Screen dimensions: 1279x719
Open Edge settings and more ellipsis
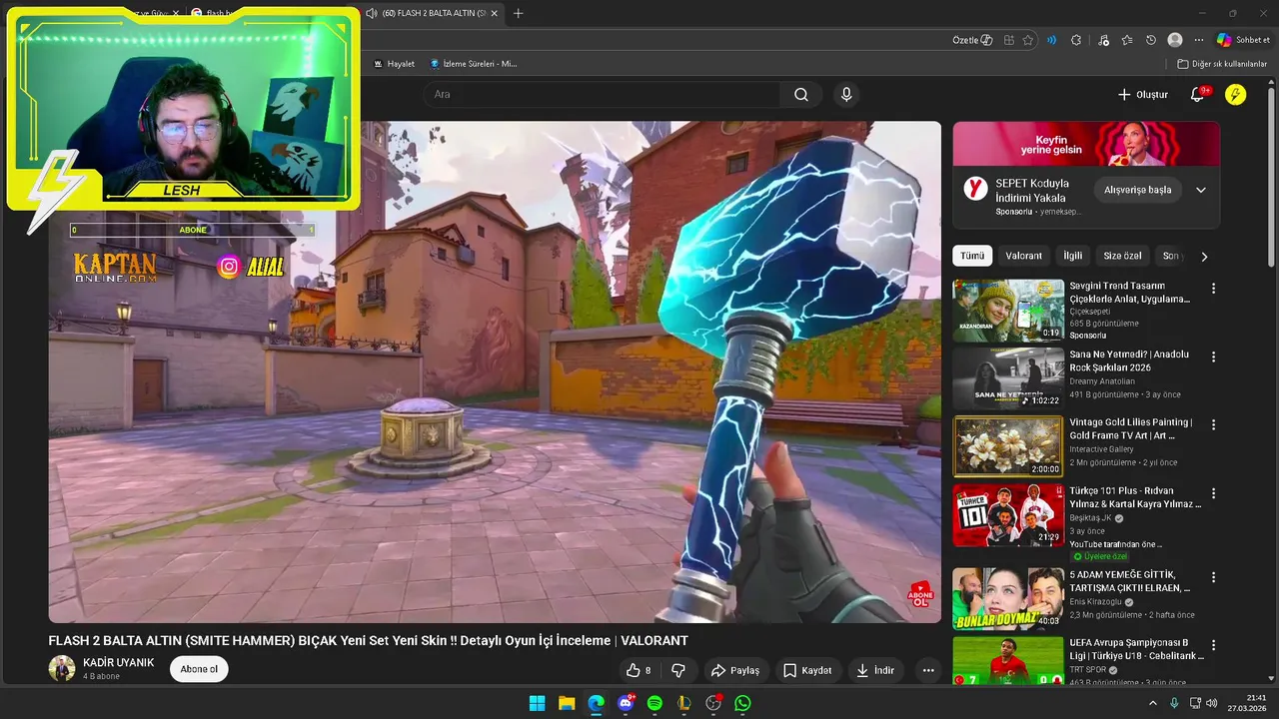tap(1199, 40)
